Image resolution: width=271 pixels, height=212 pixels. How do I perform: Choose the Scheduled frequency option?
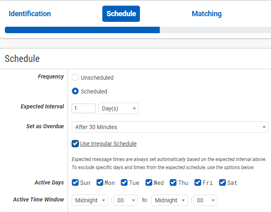tap(75, 91)
